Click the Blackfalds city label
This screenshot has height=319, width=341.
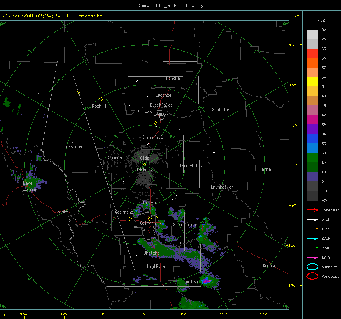(x=161, y=105)
